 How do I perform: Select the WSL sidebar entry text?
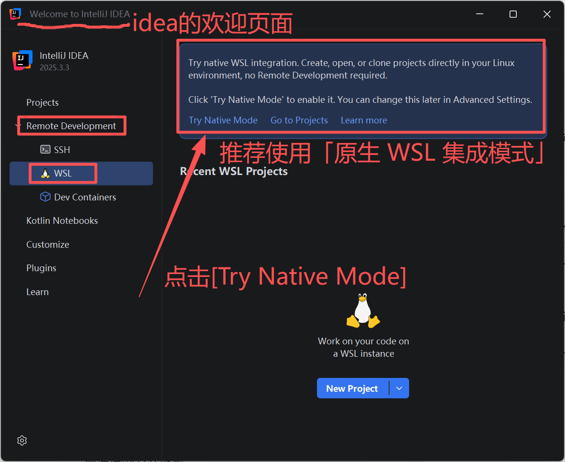(62, 173)
